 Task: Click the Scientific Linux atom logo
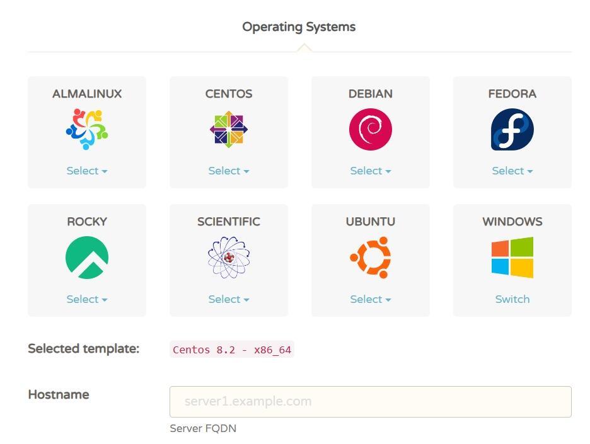[x=229, y=258]
